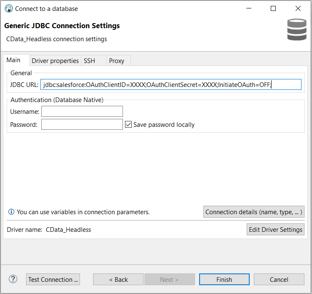Focus the JDBC URL text field

coord(171,85)
